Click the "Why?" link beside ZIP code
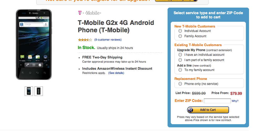 235,101
